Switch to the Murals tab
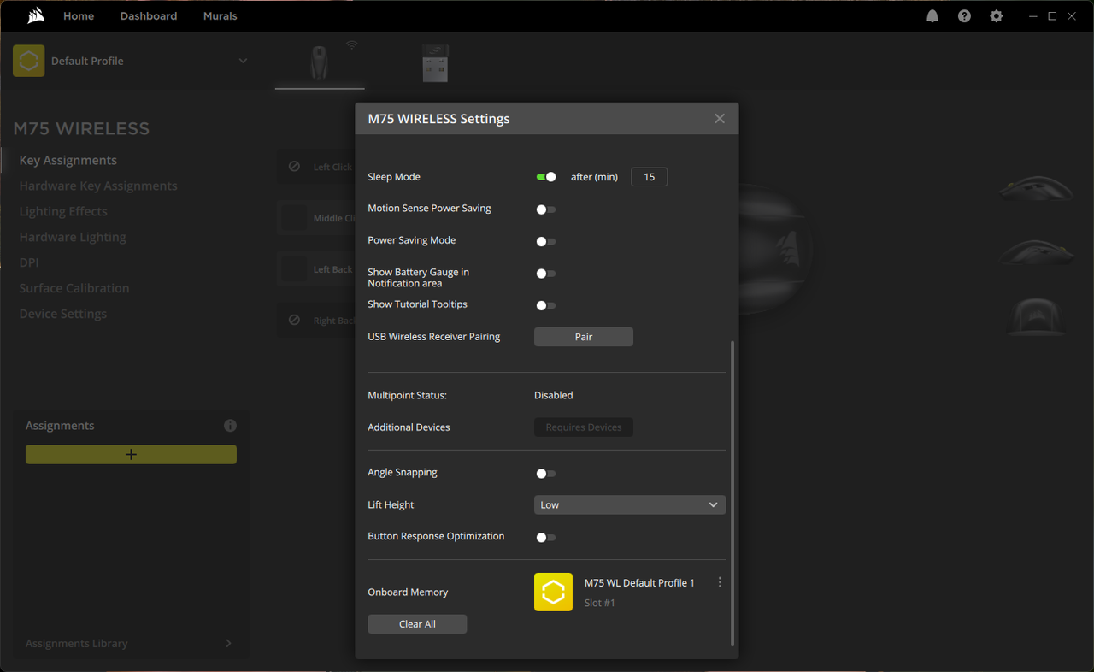This screenshot has width=1094, height=672. [220, 16]
